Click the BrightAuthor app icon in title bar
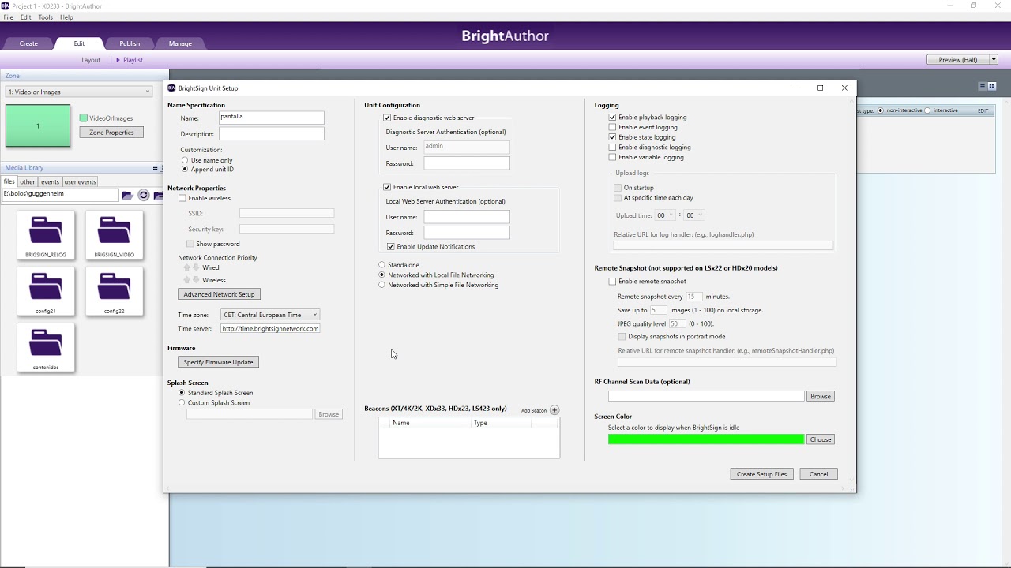Image resolution: width=1011 pixels, height=568 pixels. 6,6
